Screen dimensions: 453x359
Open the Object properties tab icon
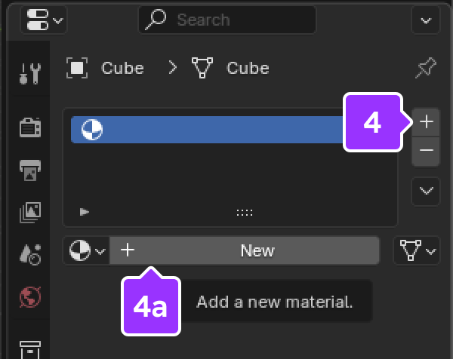pos(30,348)
